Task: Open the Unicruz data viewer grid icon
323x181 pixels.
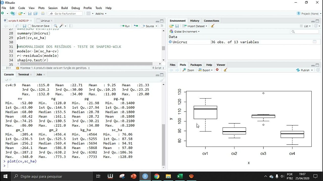Action: click(315, 42)
